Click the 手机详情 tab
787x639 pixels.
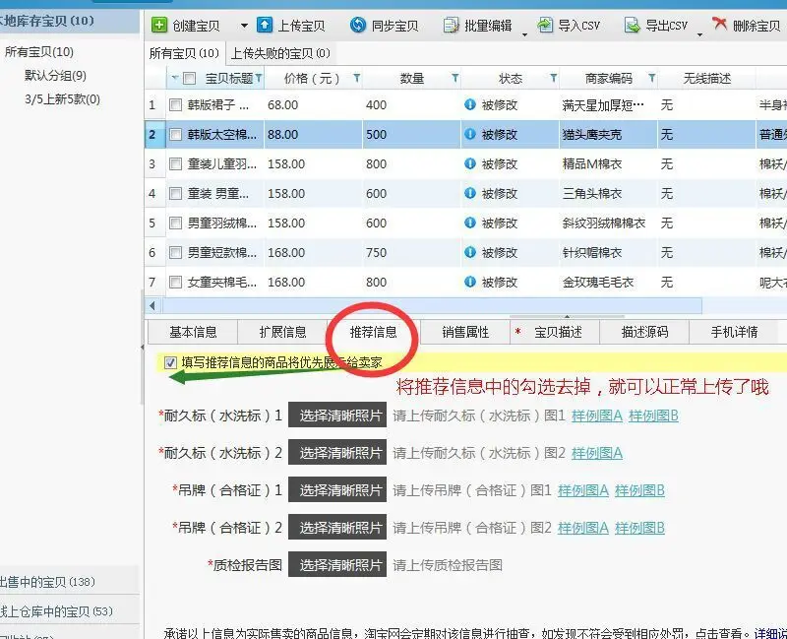[x=734, y=332]
